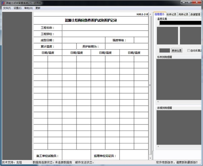Screen dimensions: 203x166
Task: Click left scroll arrow under 标养到期提醒 list
Action: [158, 102]
